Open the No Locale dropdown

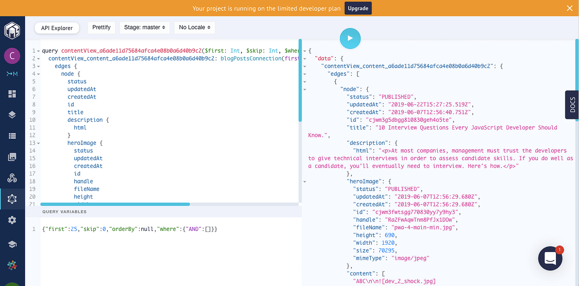tap(194, 27)
